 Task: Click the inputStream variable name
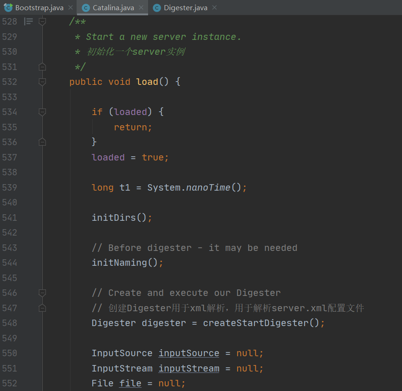tap(189, 368)
